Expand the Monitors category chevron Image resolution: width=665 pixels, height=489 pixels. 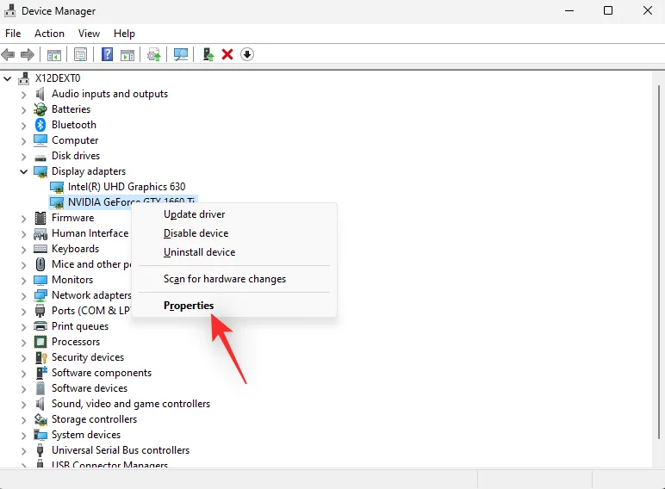click(24, 280)
